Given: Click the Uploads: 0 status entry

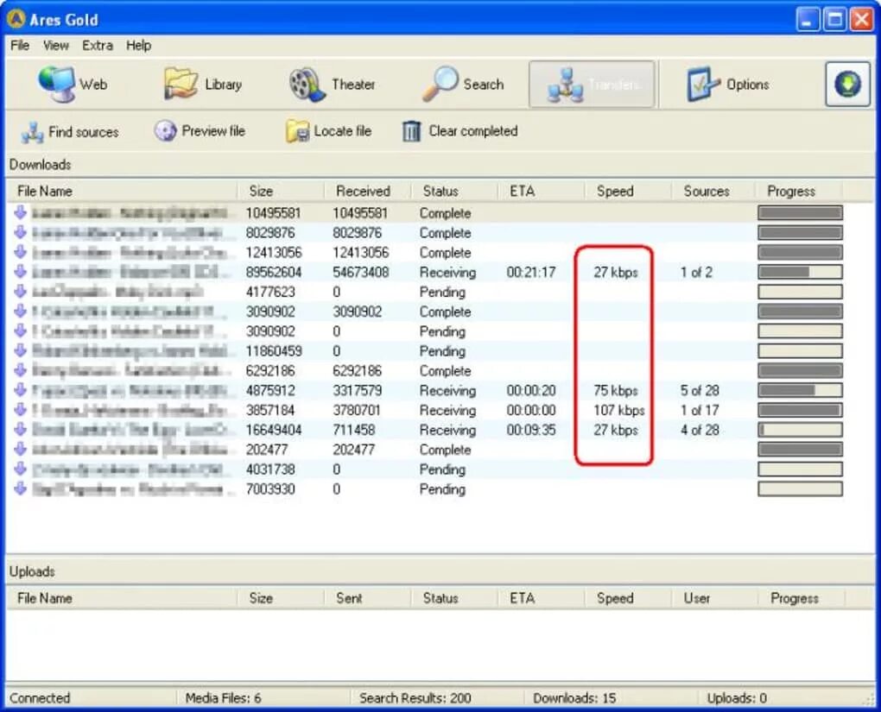Looking at the screenshot, I should coord(737,698).
